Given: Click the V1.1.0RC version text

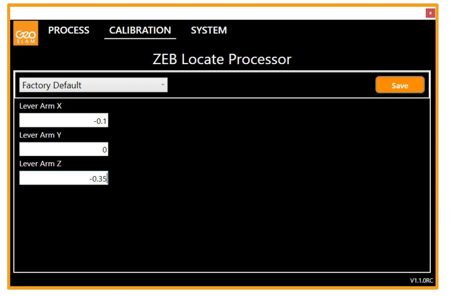Looking at the screenshot, I should (421, 281).
